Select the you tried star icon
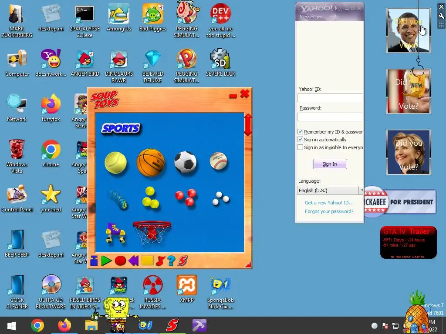The width and height of the screenshot is (446, 334). tap(51, 199)
